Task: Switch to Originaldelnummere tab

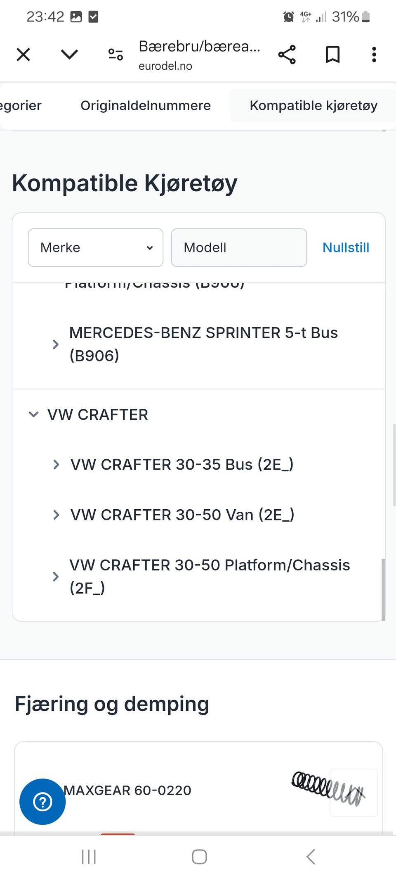Action: pyautogui.click(x=146, y=106)
